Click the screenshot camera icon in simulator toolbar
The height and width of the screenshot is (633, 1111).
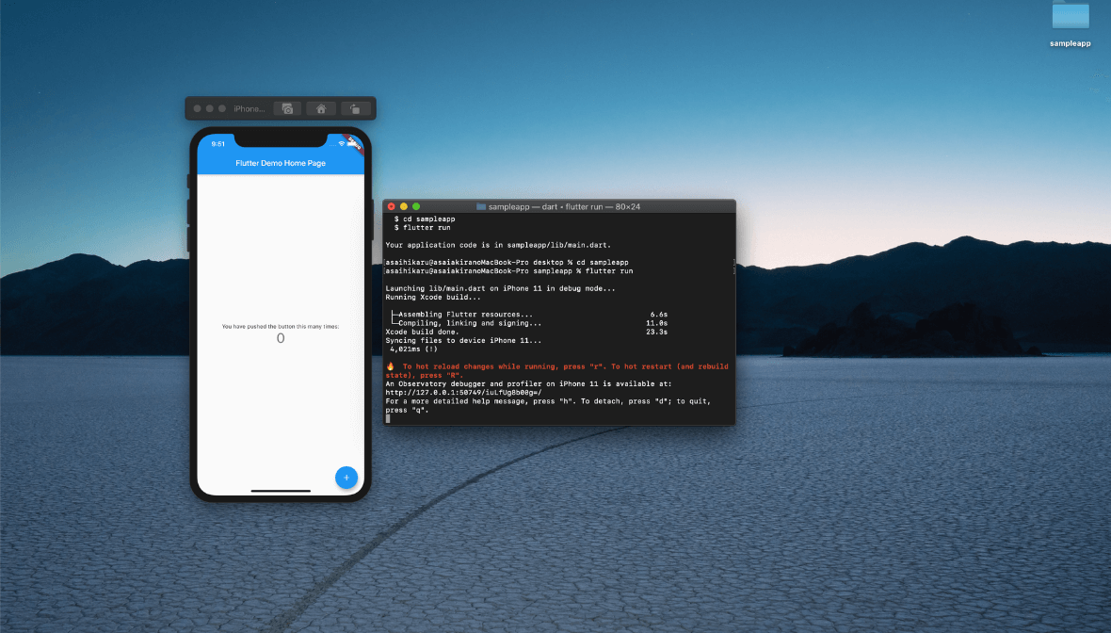click(288, 109)
